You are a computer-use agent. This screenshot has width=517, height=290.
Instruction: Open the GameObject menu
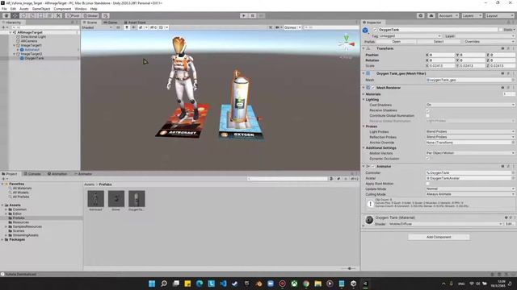click(41, 9)
